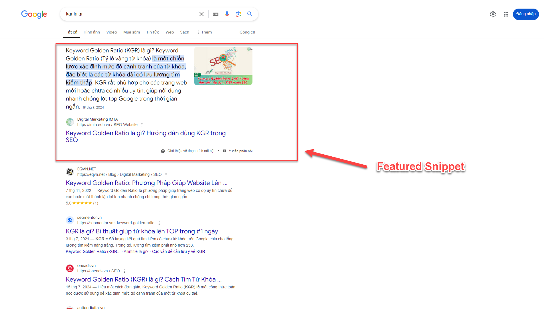Open 'Keyword Golden Ratio (KGR) là gì? Cách Tìm' link
The image size is (545, 309).
(x=144, y=279)
